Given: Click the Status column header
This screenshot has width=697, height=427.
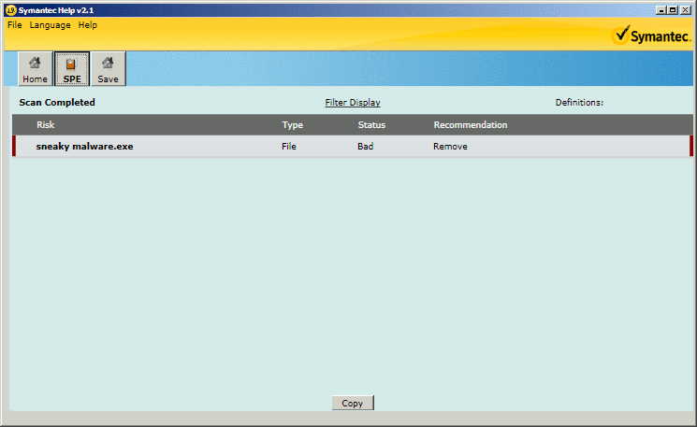Looking at the screenshot, I should 371,124.
